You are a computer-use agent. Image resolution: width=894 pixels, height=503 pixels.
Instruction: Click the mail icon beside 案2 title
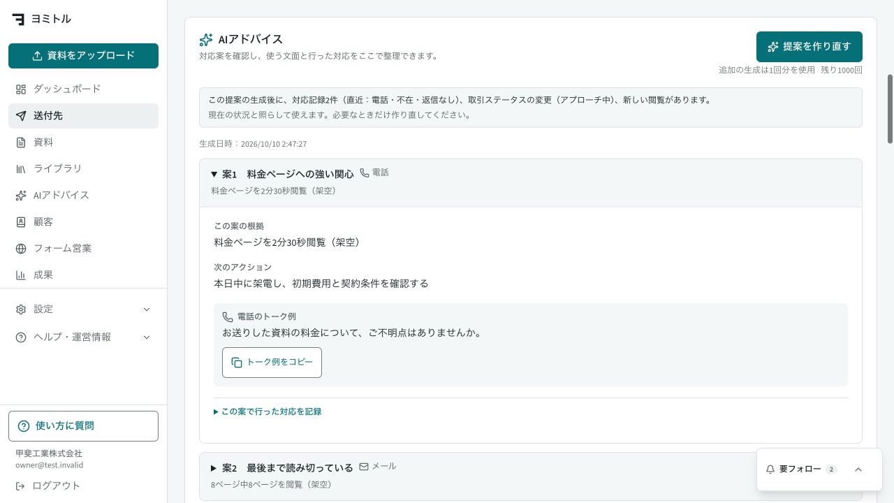click(x=364, y=466)
